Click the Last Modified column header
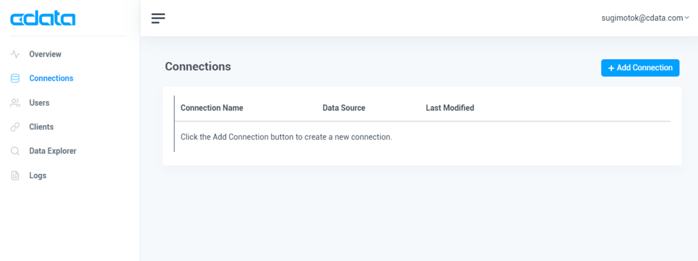 tap(450, 108)
